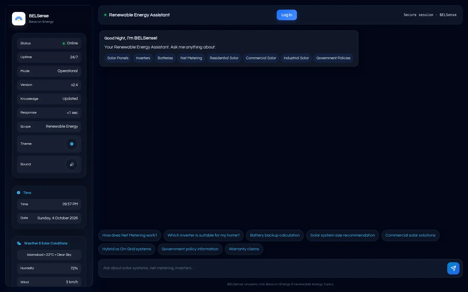
Task: Click the BELSense rainbow logo icon
Action: (x=19, y=19)
